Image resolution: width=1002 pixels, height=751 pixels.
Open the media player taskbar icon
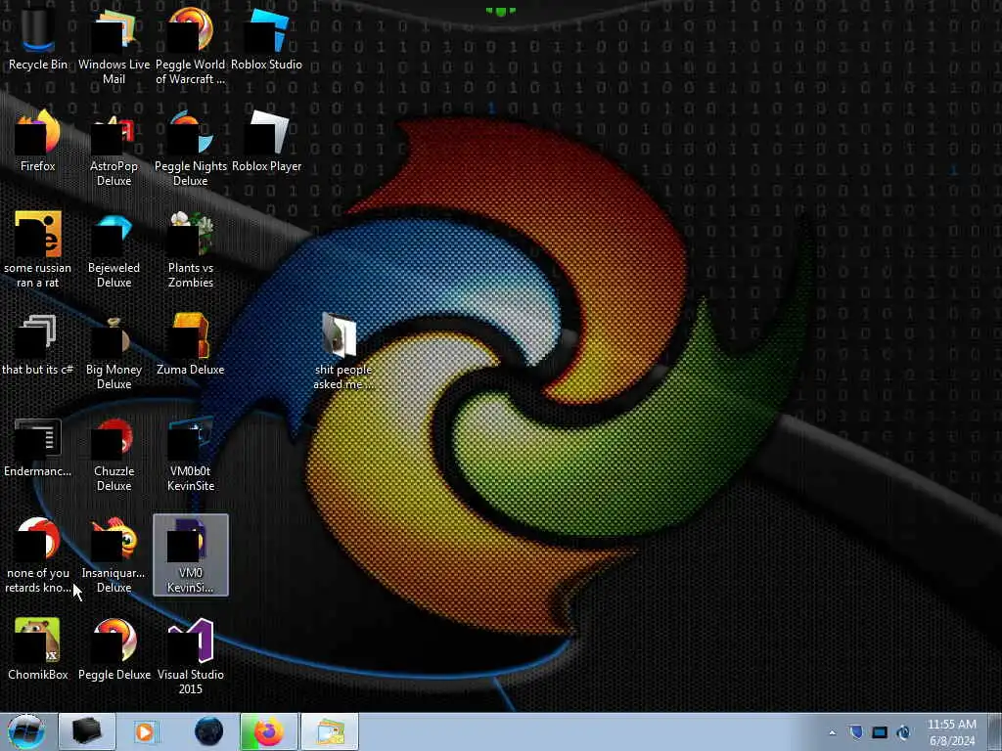(x=145, y=731)
